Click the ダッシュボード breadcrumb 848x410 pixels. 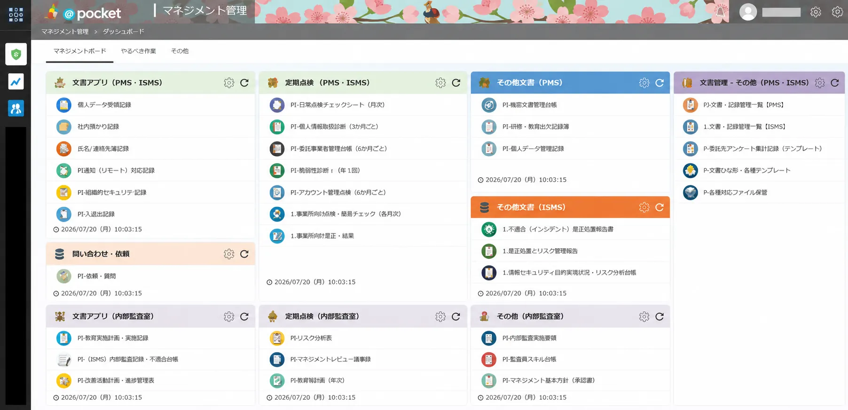click(x=124, y=32)
